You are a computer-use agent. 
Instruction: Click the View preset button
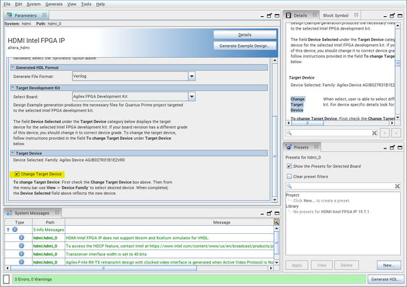click(x=321, y=265)
